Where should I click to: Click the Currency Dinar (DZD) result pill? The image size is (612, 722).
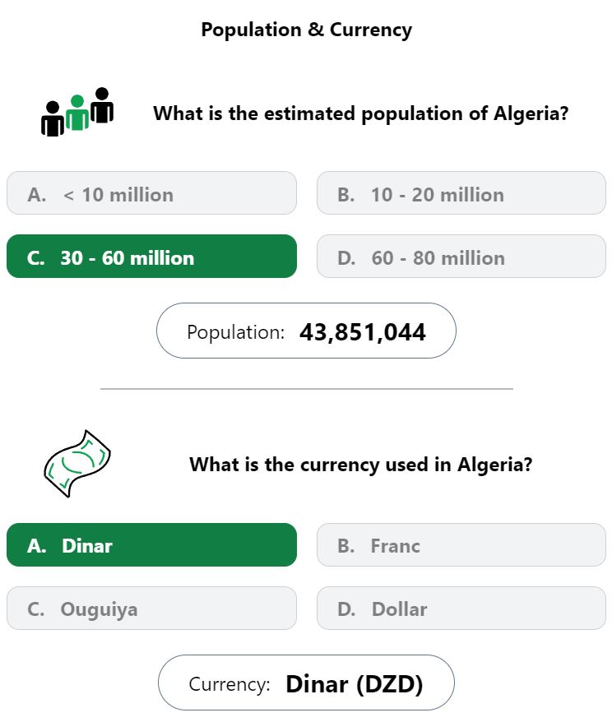(306, 683)
